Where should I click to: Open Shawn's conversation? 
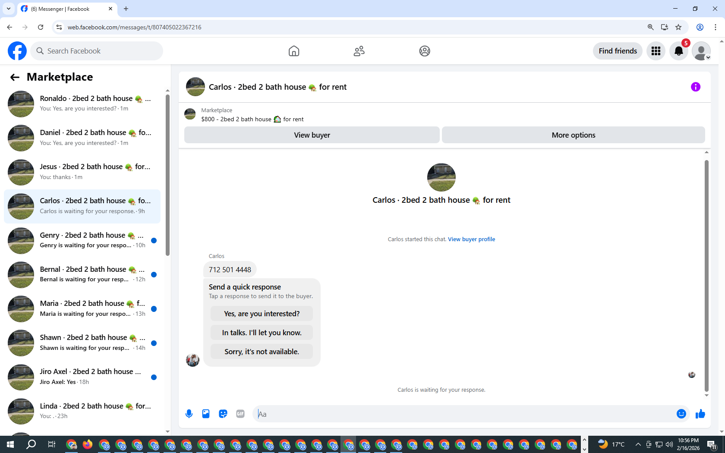click(x=82, y=343)
